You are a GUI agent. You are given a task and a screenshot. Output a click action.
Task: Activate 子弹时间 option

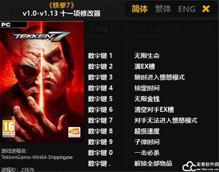tap(147, 142)
